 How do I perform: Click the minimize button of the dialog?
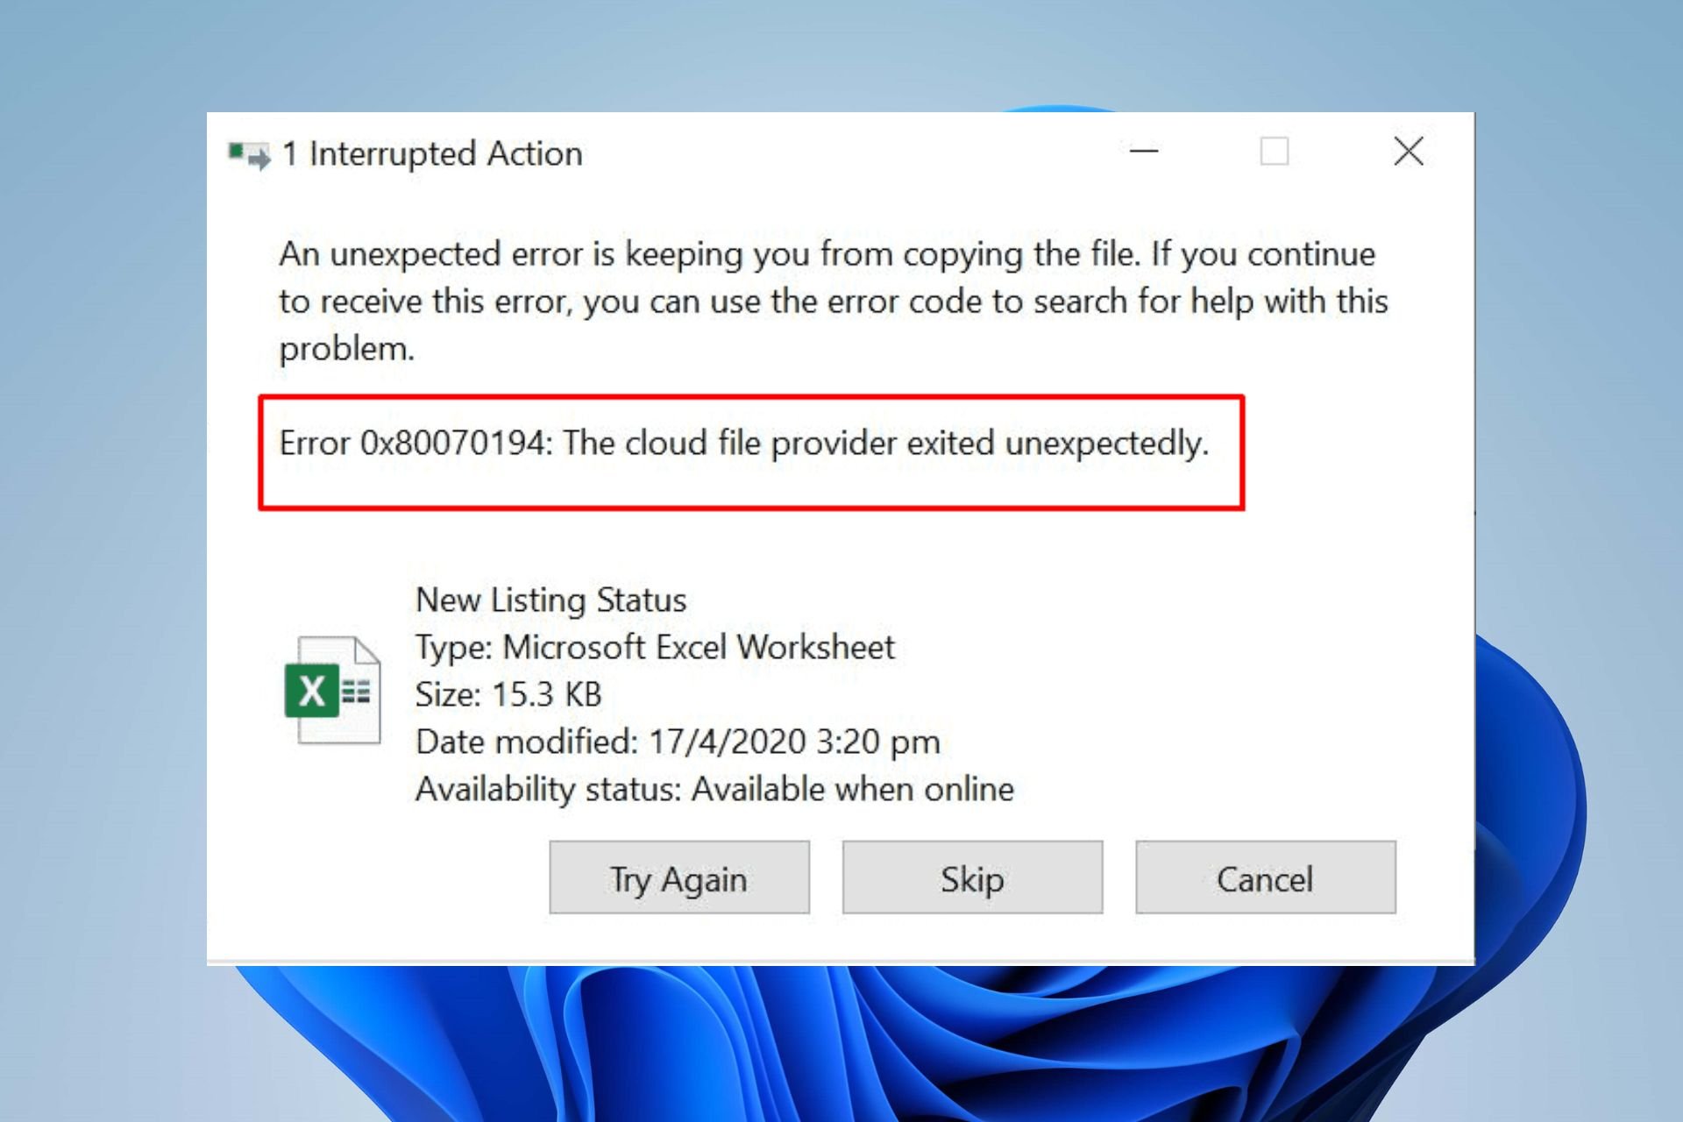tap(1144, 151)
